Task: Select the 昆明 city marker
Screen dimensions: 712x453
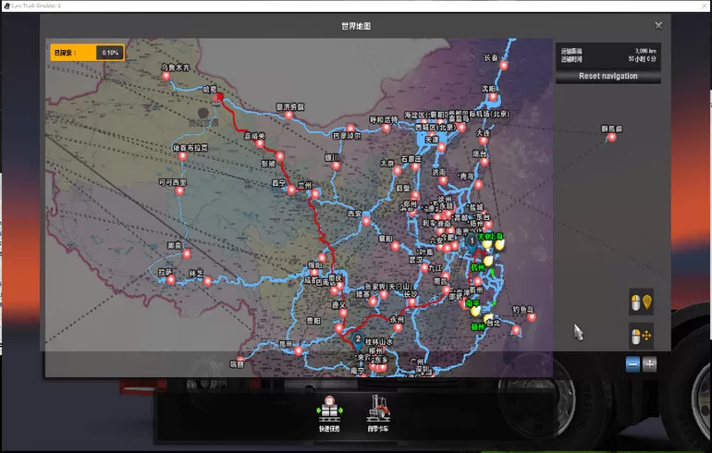Action: (297, 350)
